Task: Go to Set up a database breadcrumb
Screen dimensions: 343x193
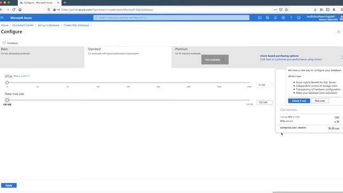Action: point(49,25)
